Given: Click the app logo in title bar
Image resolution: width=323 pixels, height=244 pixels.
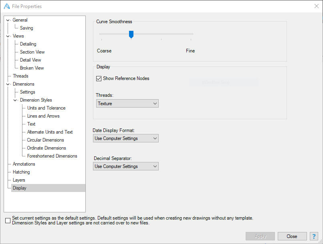Looking at the screenshot, I should [x=6, y=6].
